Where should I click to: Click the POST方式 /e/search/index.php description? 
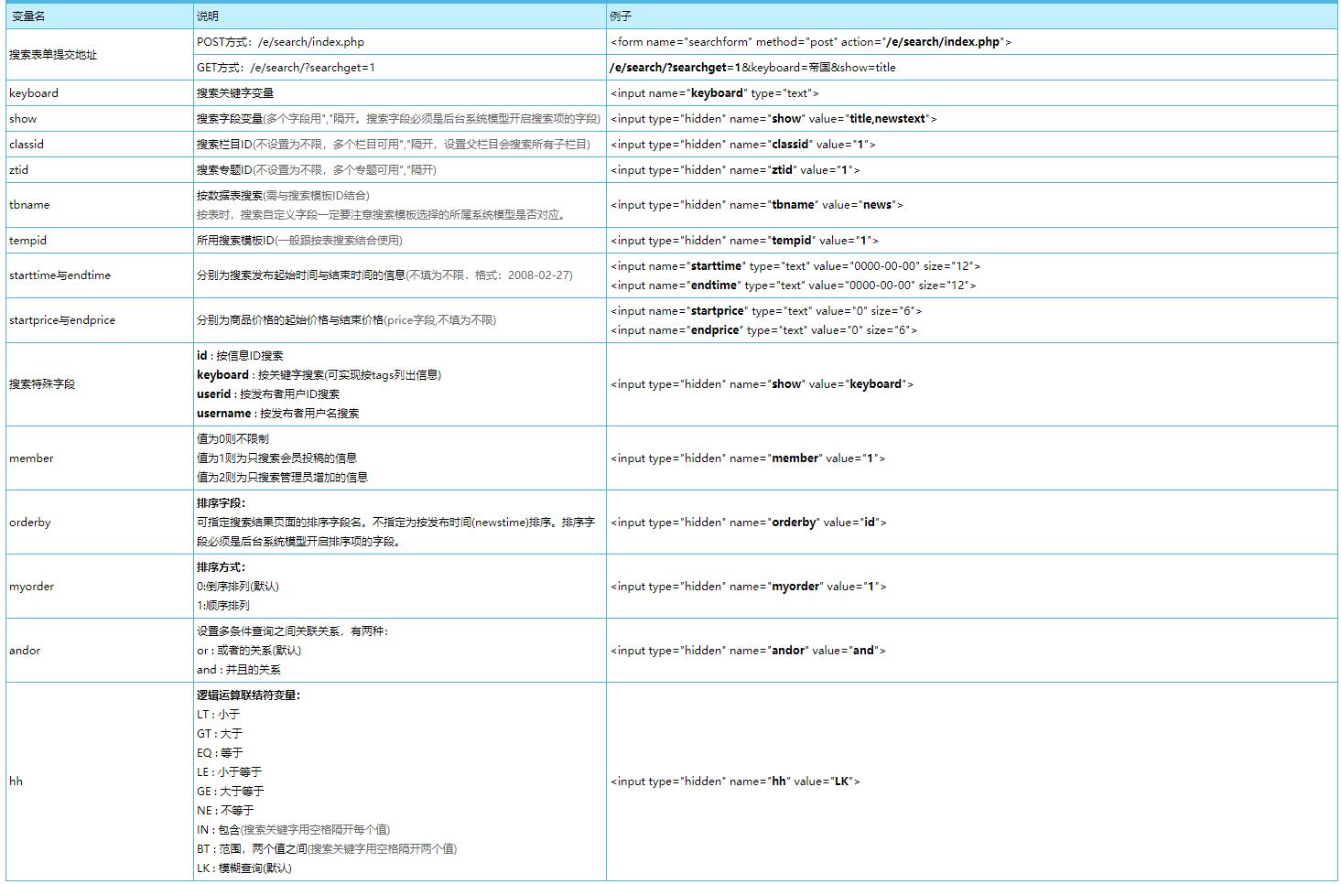280,42
